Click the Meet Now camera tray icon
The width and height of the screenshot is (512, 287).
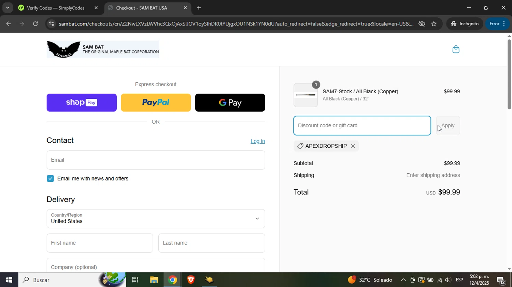[412, 280]
